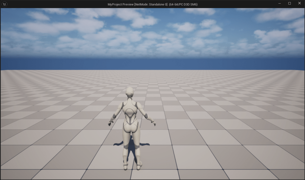Minimize the MyProject Preview window
Image resolution: width=305 pixels, height=180 pixels.
280,4
